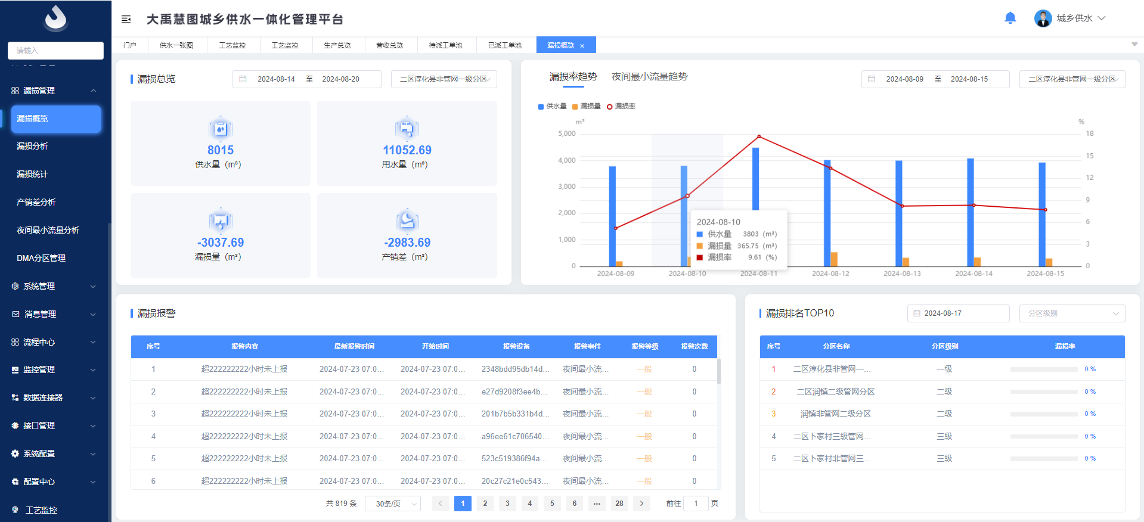Click the 供水量 water supply card icon
Image resolution: width=1144 pixels, height=522 pixels.
[221, 128]
